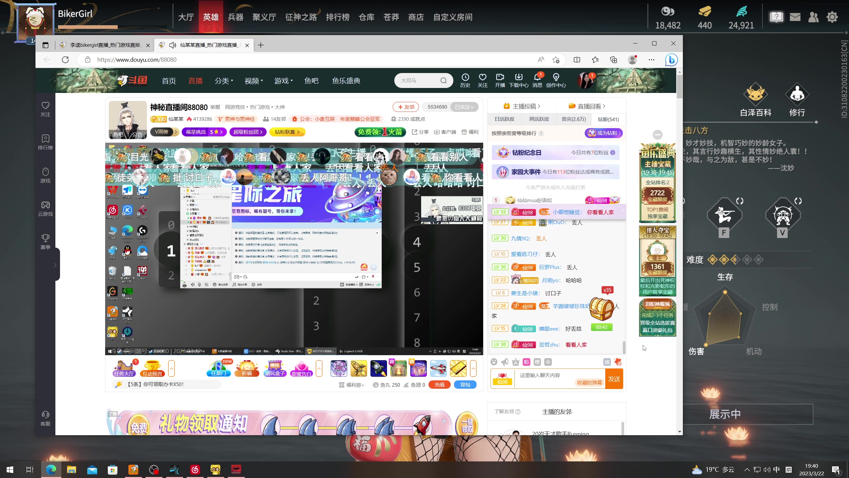This screenshot has width=849, height=478.
Task: Switch to 日活跃度 tab
Action: tap(504, 119)
